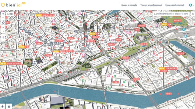Select the 350k € price marker

tap(39, 43)
